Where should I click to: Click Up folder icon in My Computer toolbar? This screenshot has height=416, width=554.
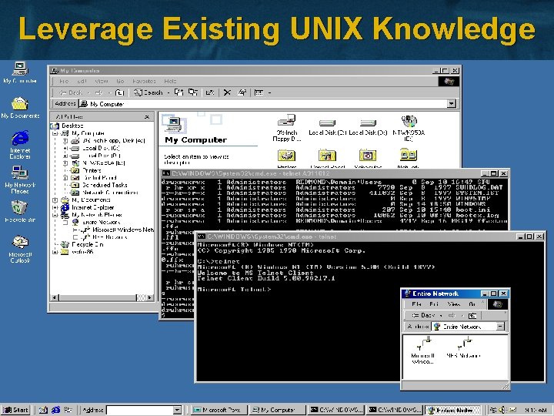tap(120, 92)
